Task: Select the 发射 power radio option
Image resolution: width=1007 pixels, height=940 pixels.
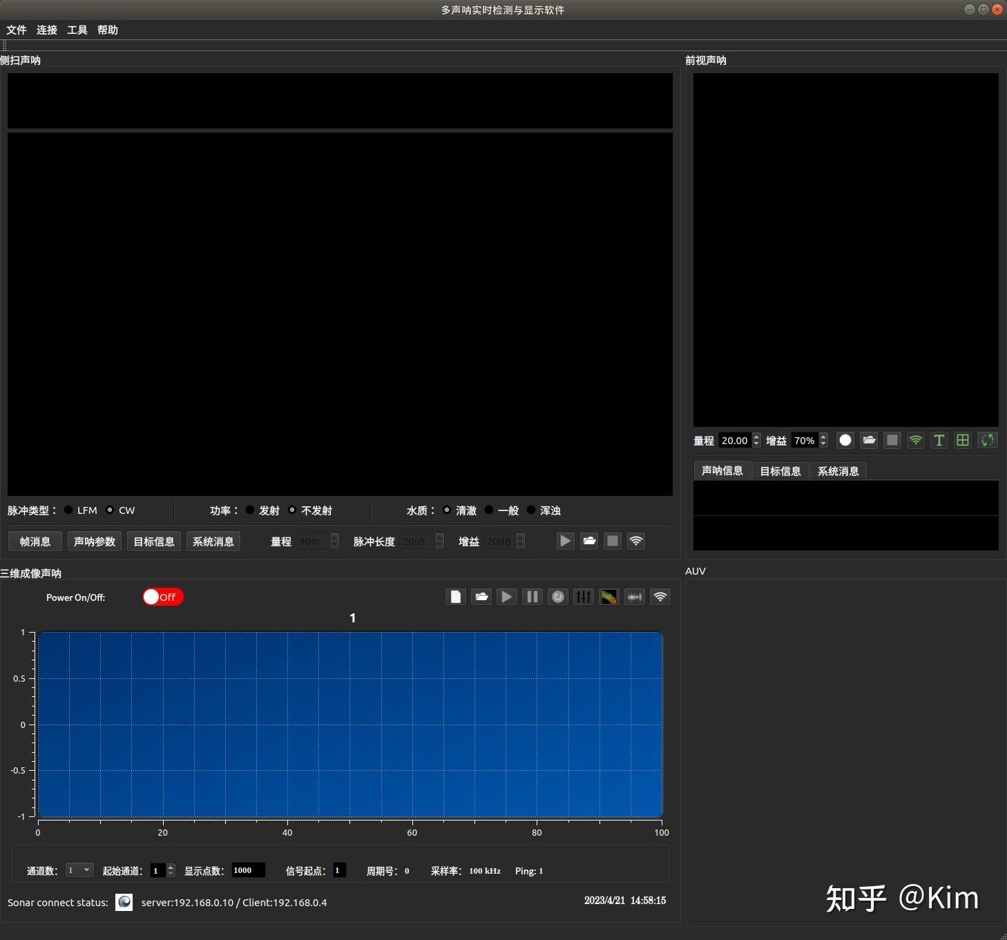Action: click(x=250, y=510)
